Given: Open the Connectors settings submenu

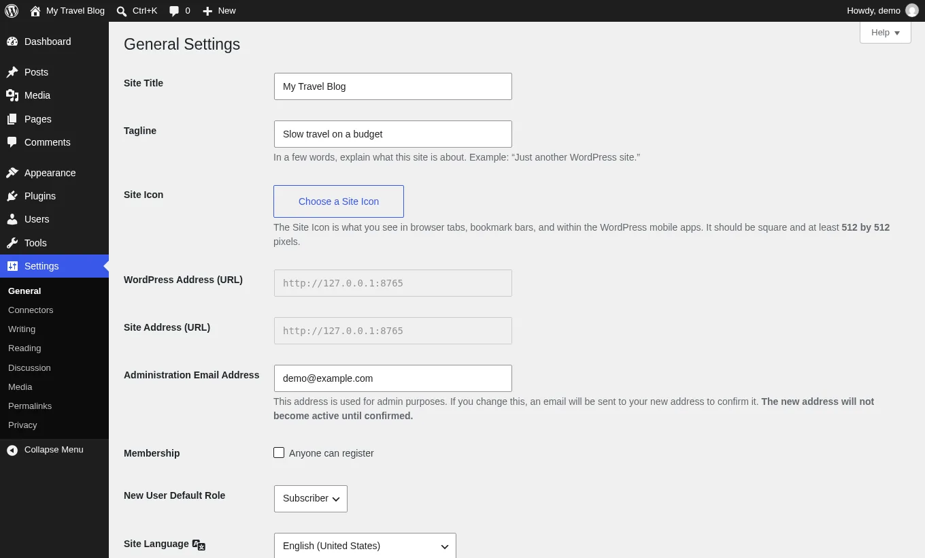Looking at the screenshot, I should 31,310.
